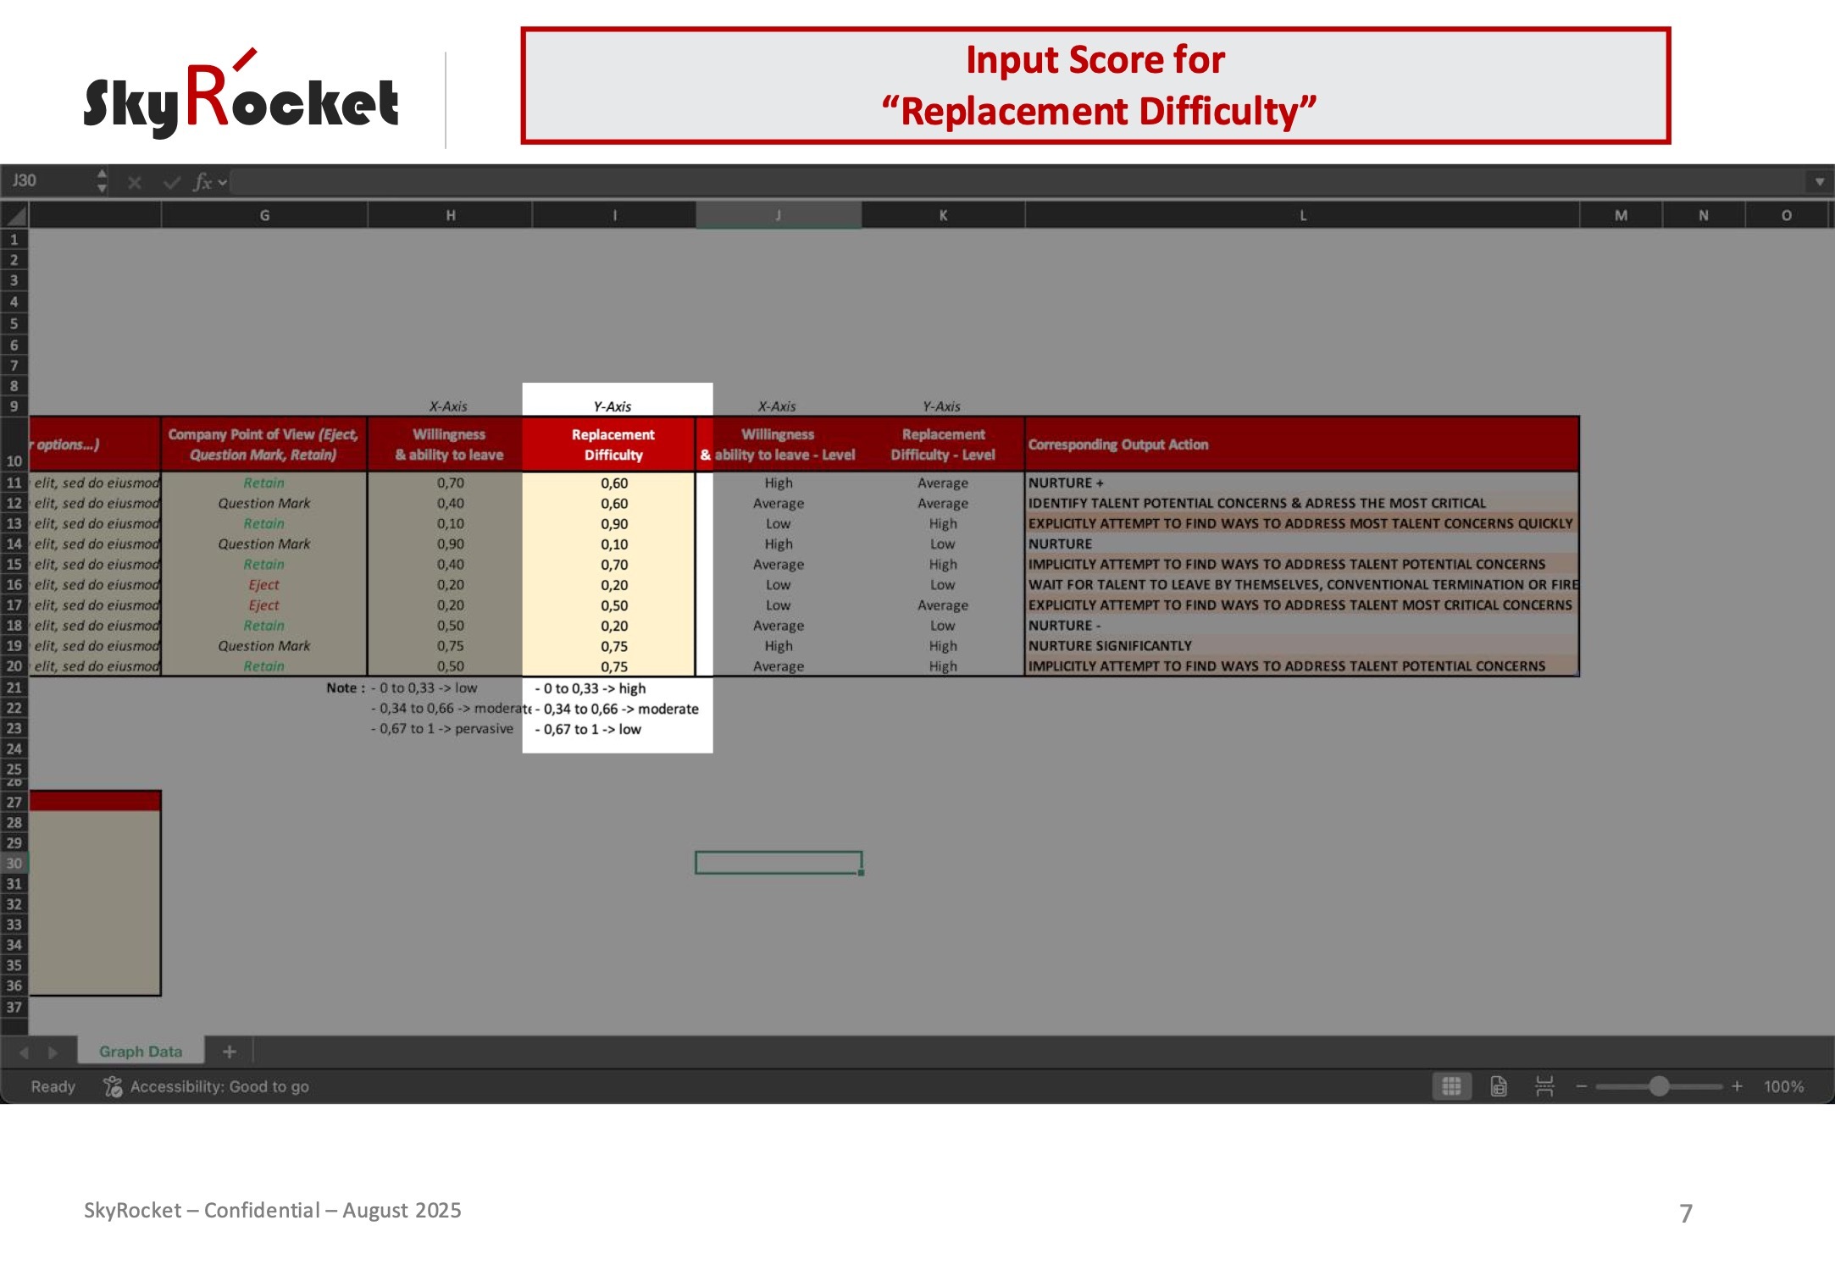This screenshot has width=1835, height=1270.
Task: Expand the formula bar with its dropdown arrow
Action: [1818, 180]
